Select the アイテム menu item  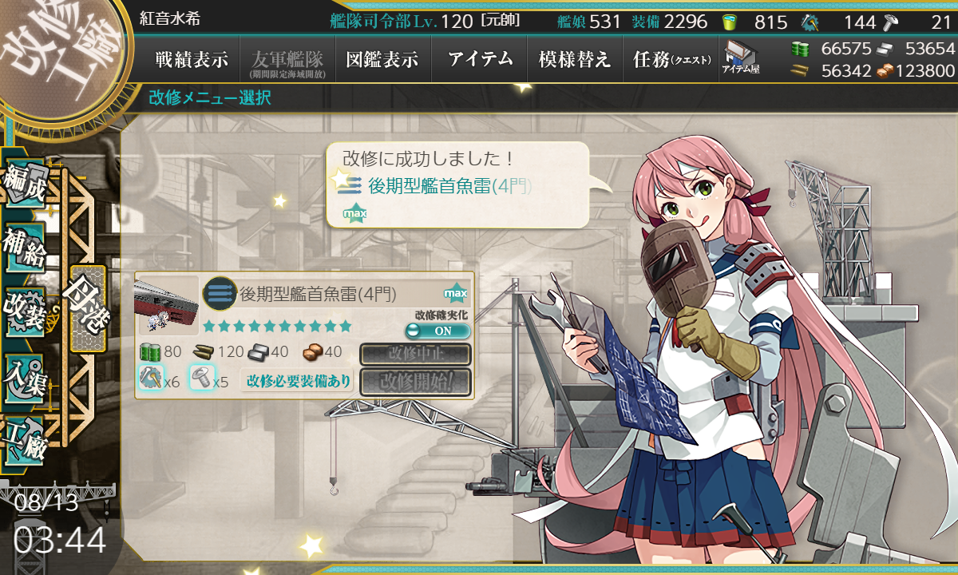(480, 59)
